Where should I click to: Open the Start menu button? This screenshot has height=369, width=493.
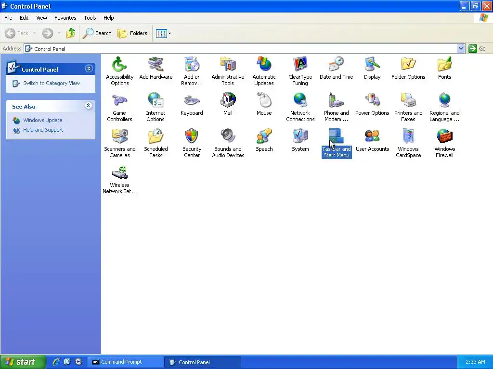coord(23,362)
